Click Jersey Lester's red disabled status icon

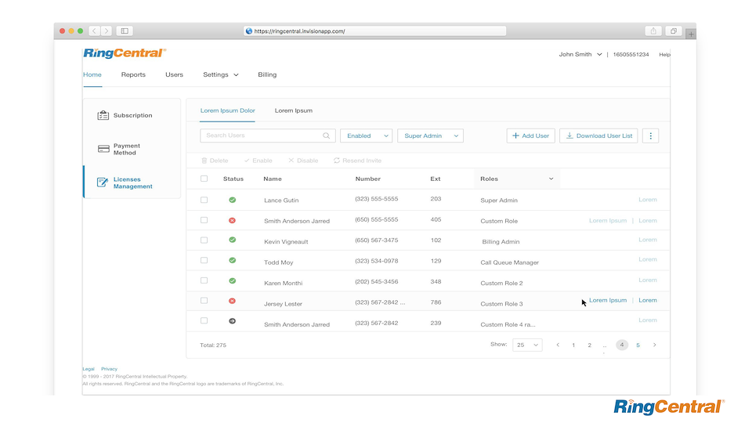[x=232, y=301]
